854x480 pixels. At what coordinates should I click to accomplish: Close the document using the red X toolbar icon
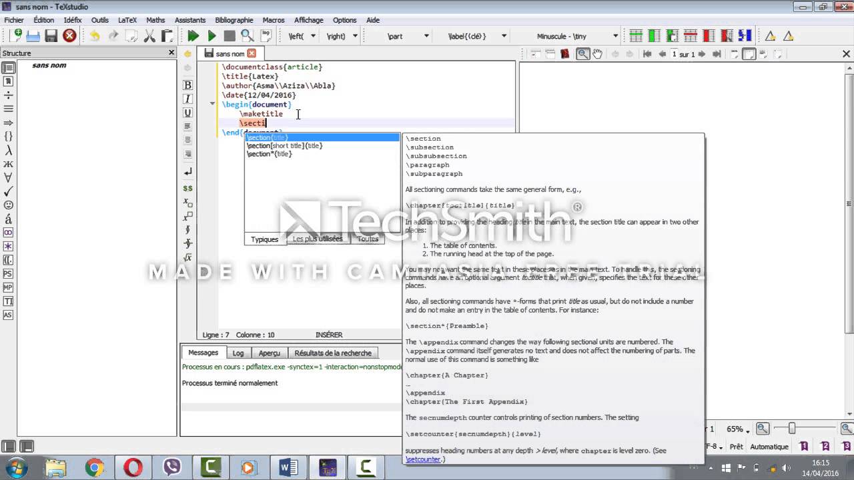click(69, 36)
